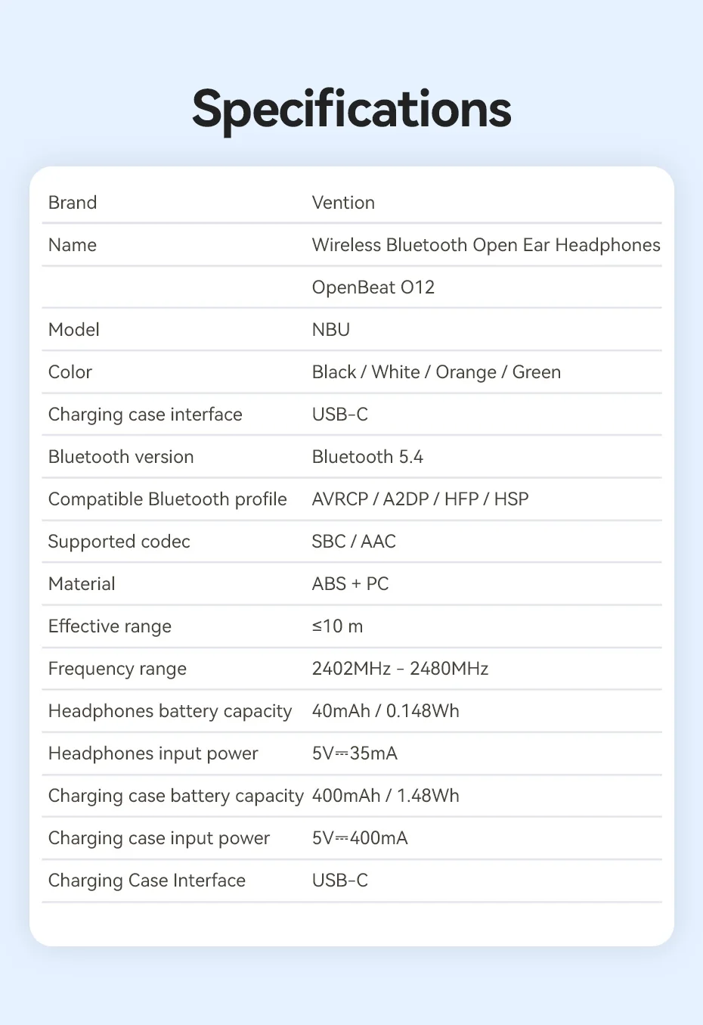Select the AVRCP / A2DP / HFP / HSP profiles
Image resolution: width=703 pixels, height=1025 pixels.
(420, 499)
